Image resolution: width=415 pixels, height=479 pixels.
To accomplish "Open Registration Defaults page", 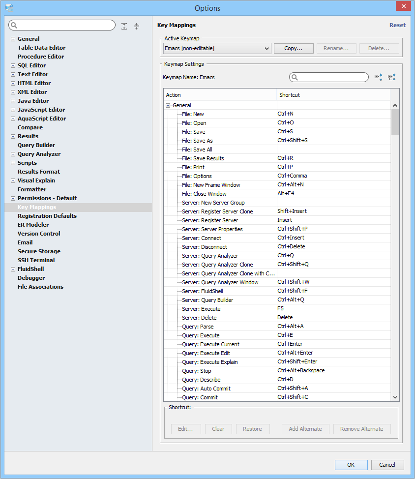I will coord(47,216).
